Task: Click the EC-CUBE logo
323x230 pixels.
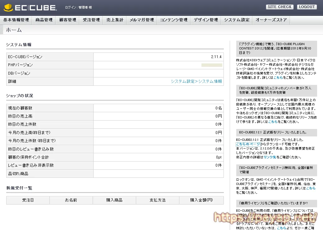Action: pos(30,7)
